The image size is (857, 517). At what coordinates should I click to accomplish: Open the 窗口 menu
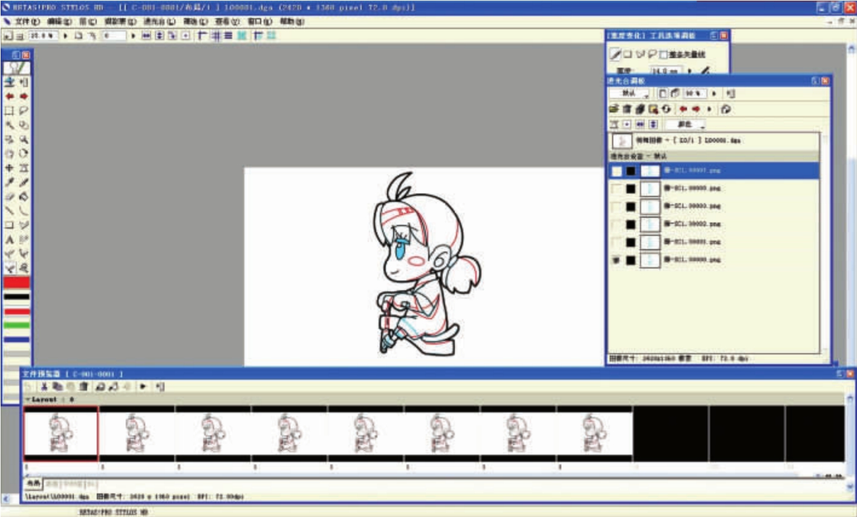click(x=259, y=21)
